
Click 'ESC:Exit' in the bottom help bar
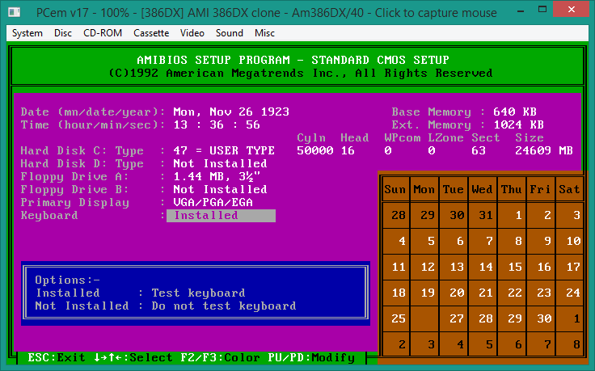57,357
